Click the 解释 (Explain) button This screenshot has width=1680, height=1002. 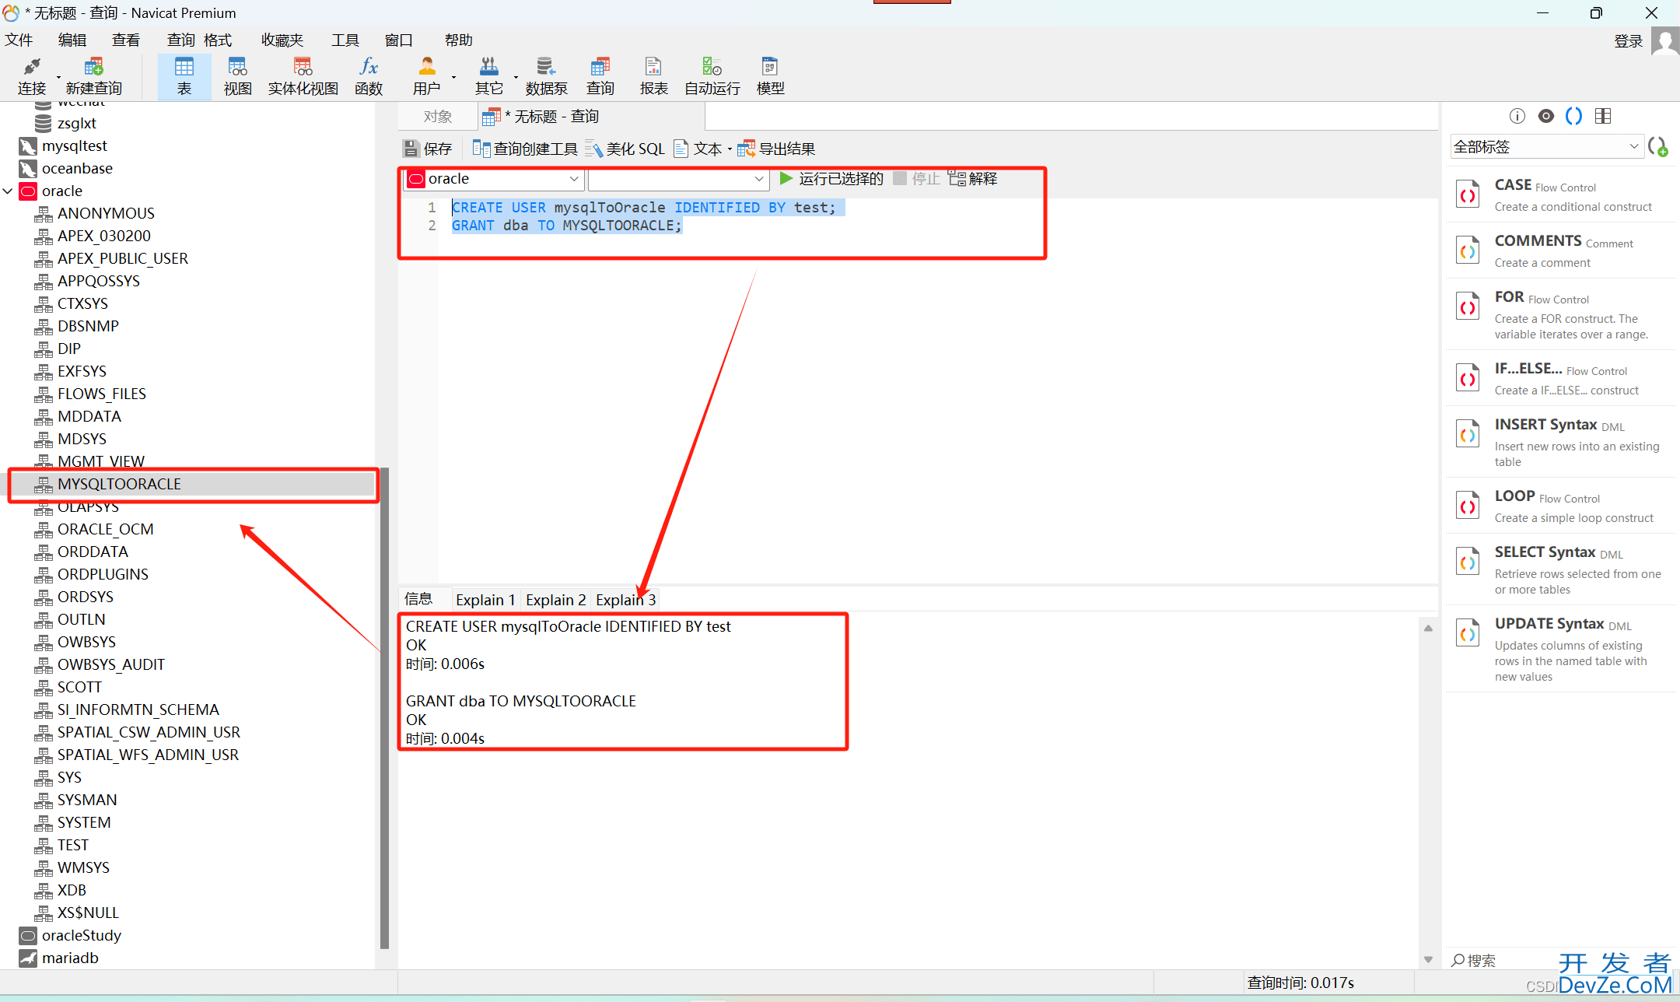tap(973, 179)
